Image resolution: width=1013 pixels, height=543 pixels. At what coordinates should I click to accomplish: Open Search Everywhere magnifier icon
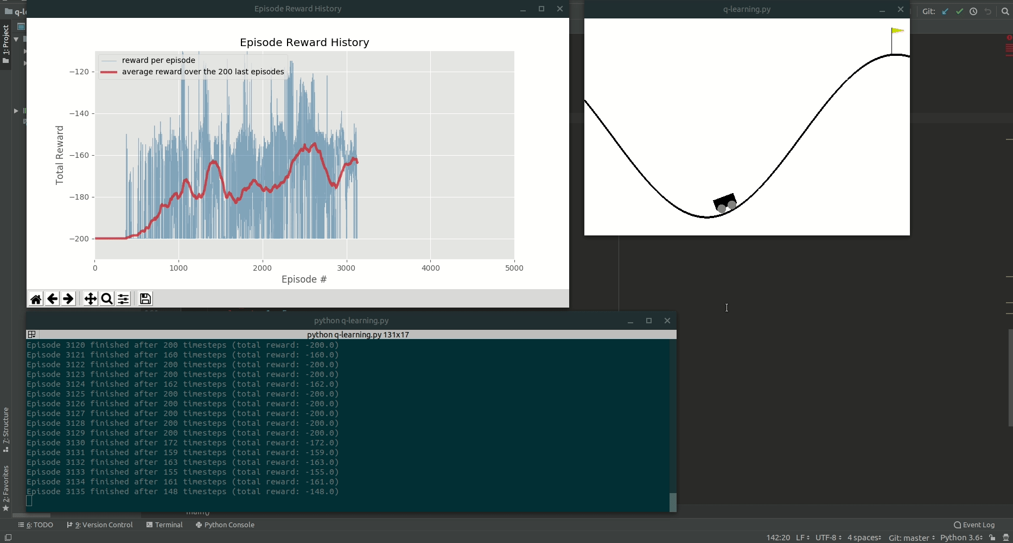[x=1005, y=11]
